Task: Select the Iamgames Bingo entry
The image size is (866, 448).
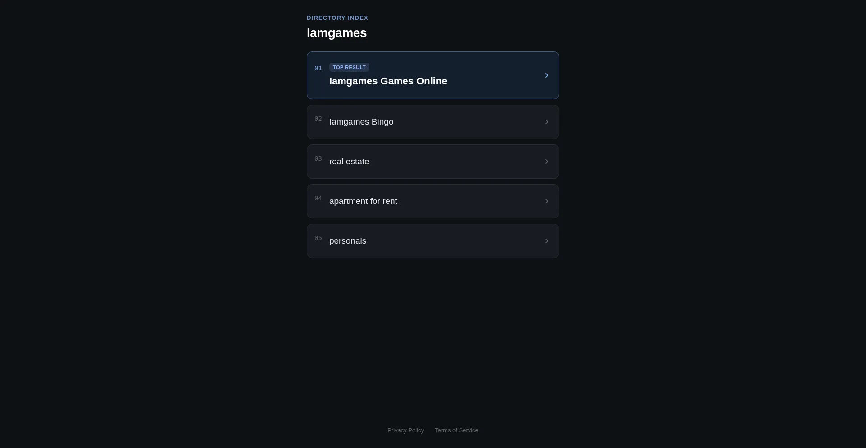Action: tap(433, 122)
